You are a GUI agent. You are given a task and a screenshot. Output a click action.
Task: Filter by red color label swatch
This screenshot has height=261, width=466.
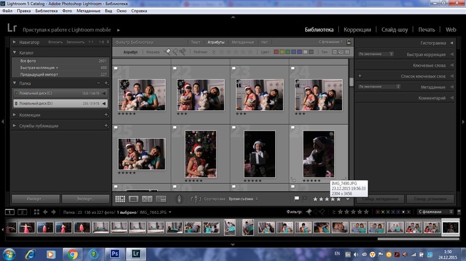click(x=276, y=52)
